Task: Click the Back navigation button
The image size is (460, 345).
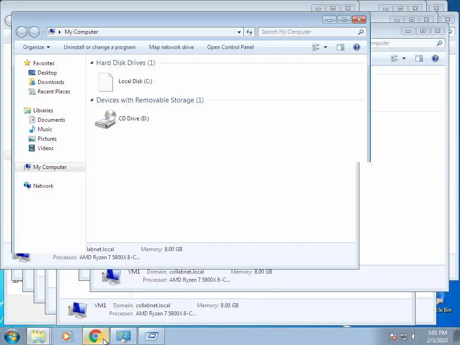Action: pyautogui.click(x=22, y=32)
